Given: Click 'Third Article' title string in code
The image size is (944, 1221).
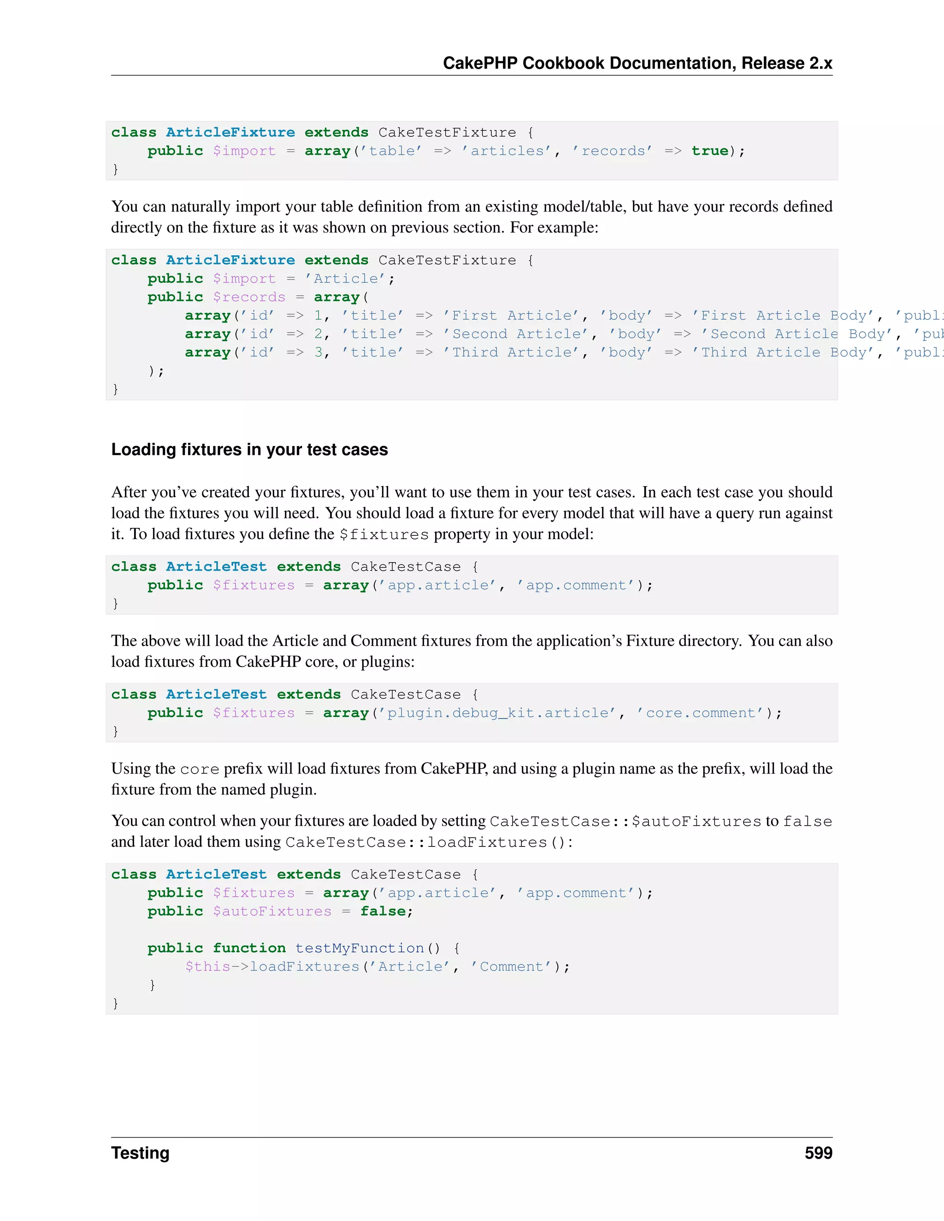Looking at the screenshot, I should (512, 352).
